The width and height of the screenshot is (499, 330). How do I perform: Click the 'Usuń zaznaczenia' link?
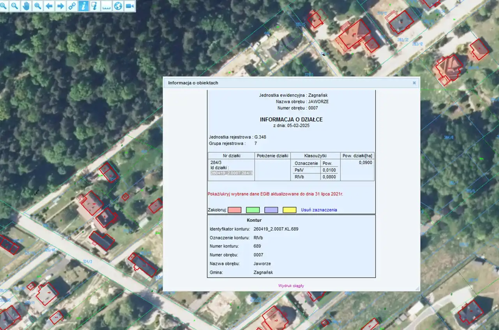tap(319, 210)
